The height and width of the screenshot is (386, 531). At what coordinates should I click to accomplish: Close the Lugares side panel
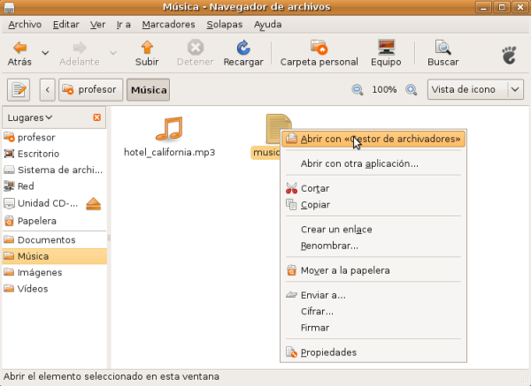click(96, 117)
